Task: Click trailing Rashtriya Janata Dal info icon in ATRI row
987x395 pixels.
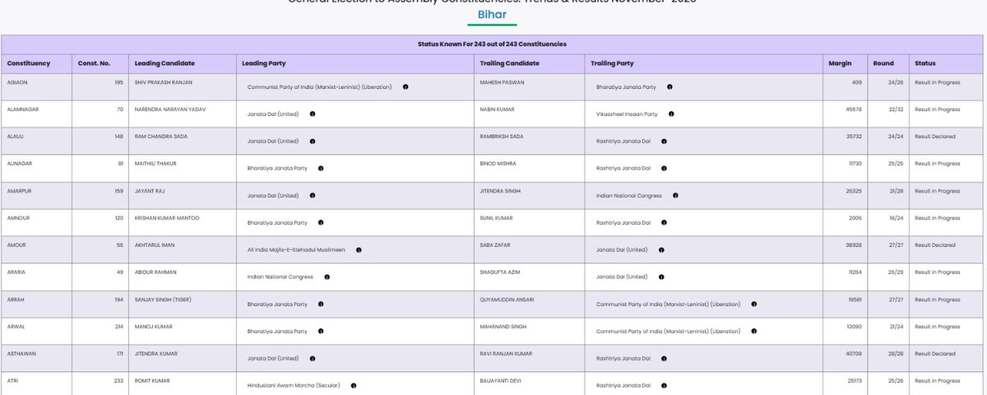Action: click(x=664, y=385)
